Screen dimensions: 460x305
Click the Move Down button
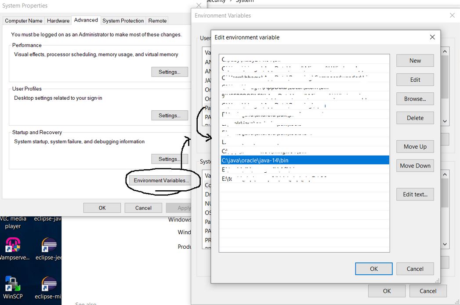tap(415, 166)
